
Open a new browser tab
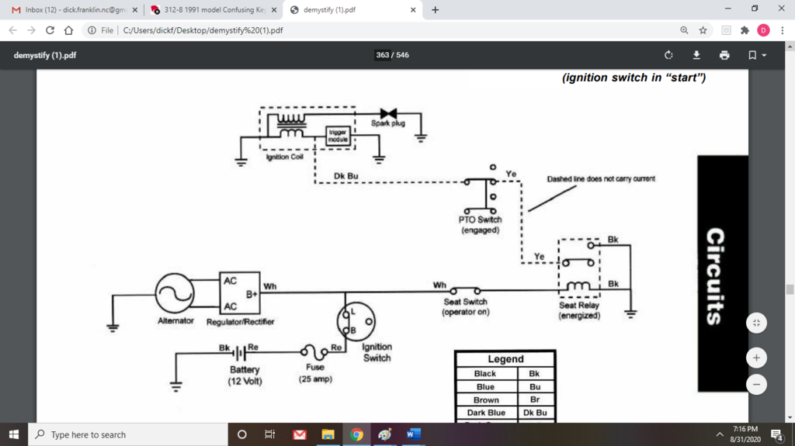click(x=435, y=9)
